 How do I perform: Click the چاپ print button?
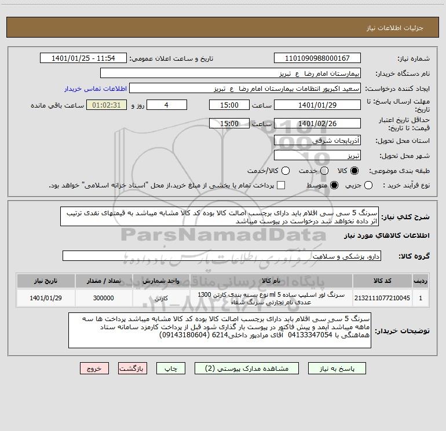point(171,368)
